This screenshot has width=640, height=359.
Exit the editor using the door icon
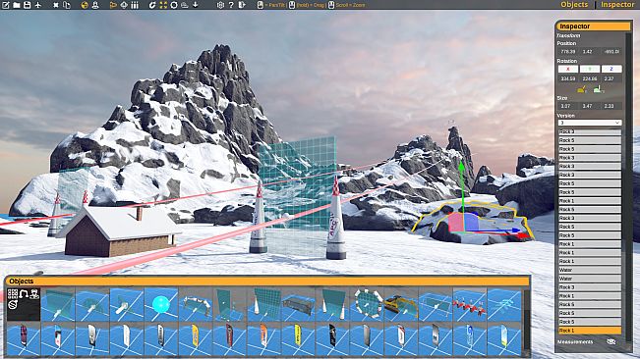[242, 5]
